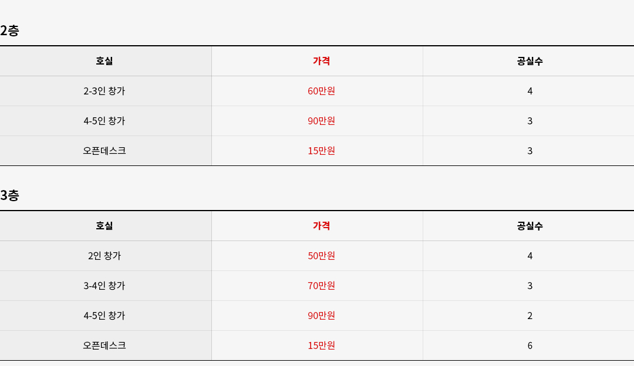
Task: Click the 3-4인 창가 room row
Action: tap(317, 286)
